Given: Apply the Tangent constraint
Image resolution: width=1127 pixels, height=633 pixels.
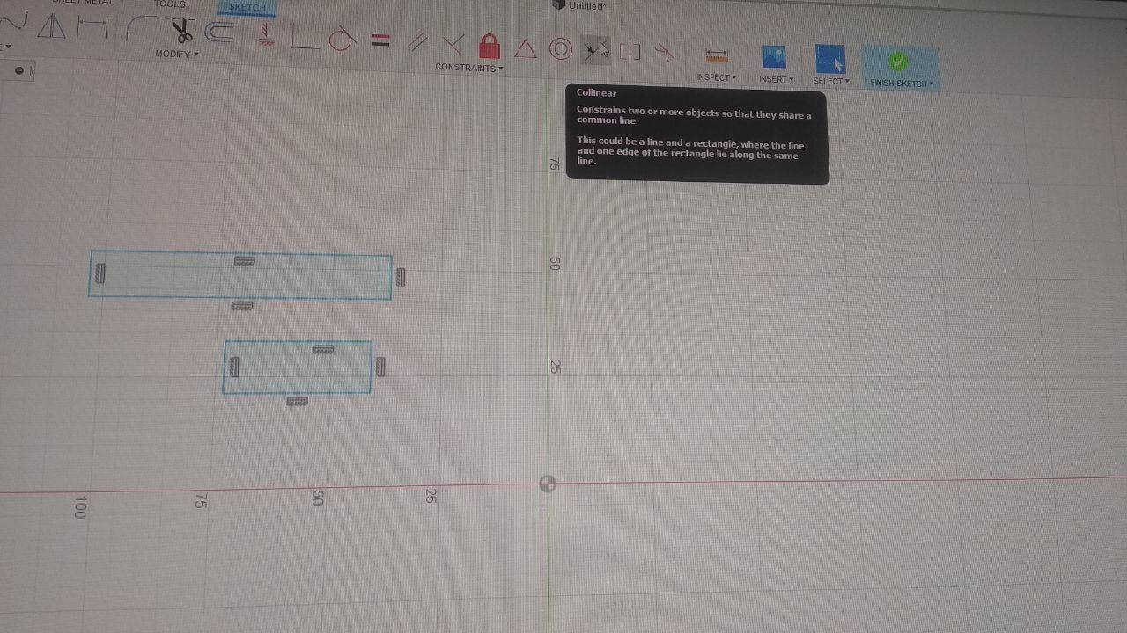Looking at the screenshot, I should point(343,40).
